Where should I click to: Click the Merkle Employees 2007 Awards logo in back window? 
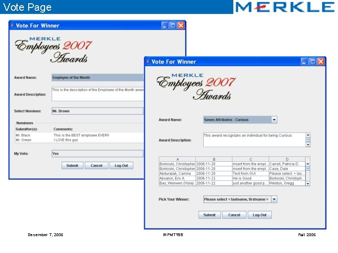(x=54, y=50)
